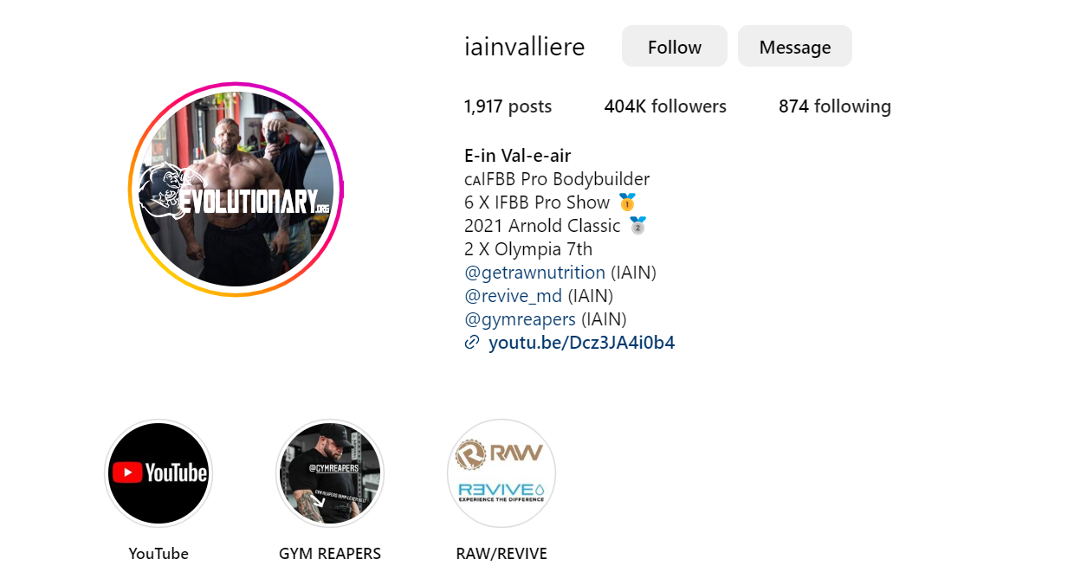Click the 1,917 posts count

point(508,106)
